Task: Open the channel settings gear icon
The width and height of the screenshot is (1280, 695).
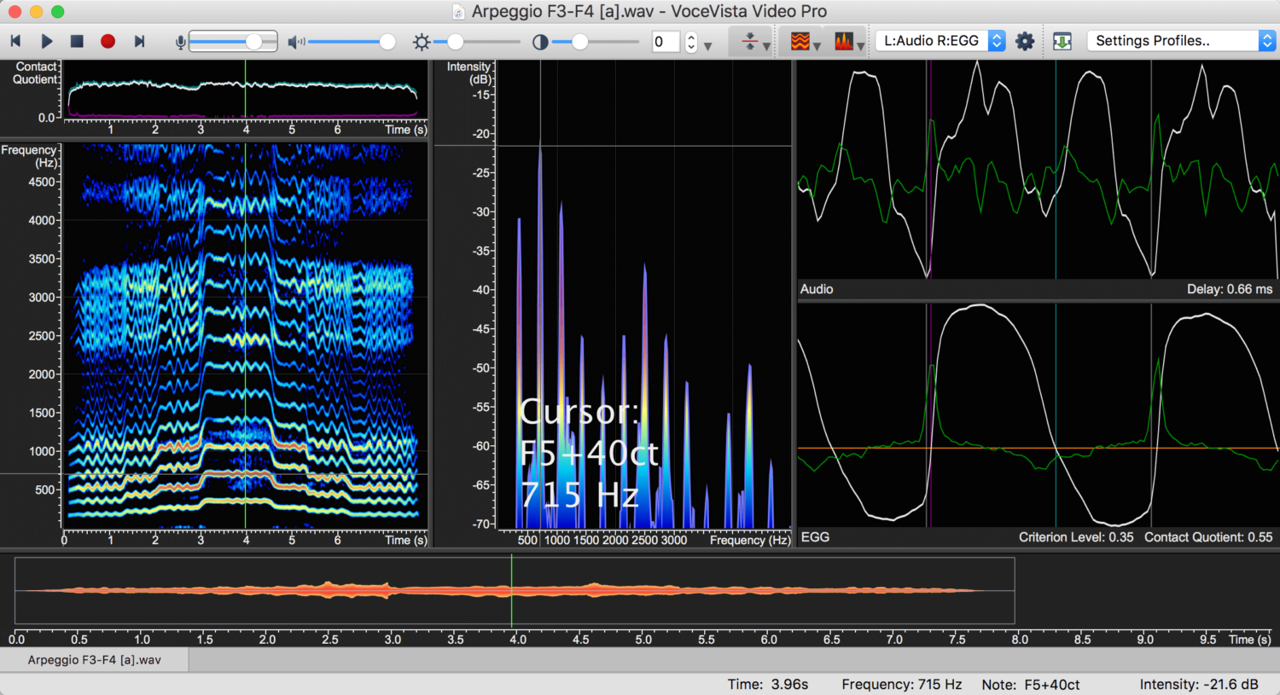Action: click(1025, 40)
